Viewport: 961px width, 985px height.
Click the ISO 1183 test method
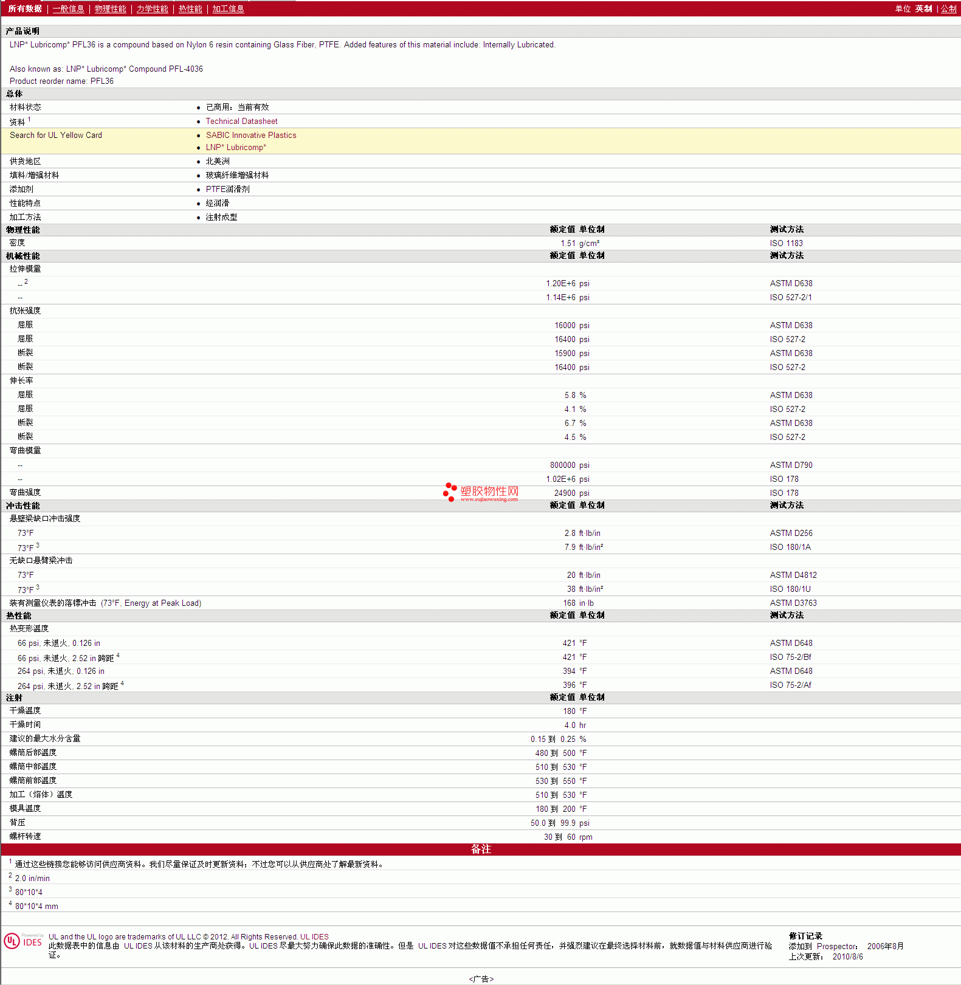(x=786, y=244)
